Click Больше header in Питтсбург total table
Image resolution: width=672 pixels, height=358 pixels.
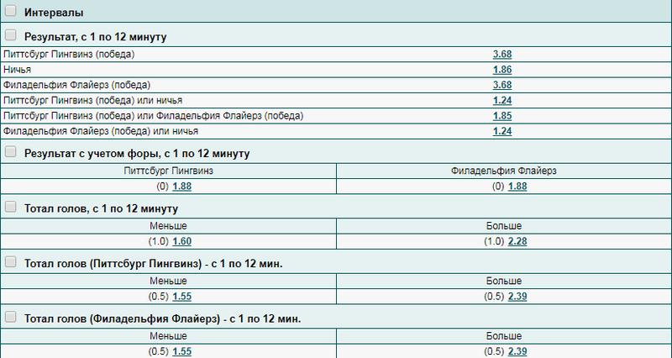504,281
